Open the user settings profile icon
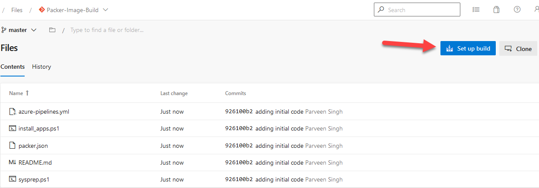The image size is (539, 188). tap(536, 10)
